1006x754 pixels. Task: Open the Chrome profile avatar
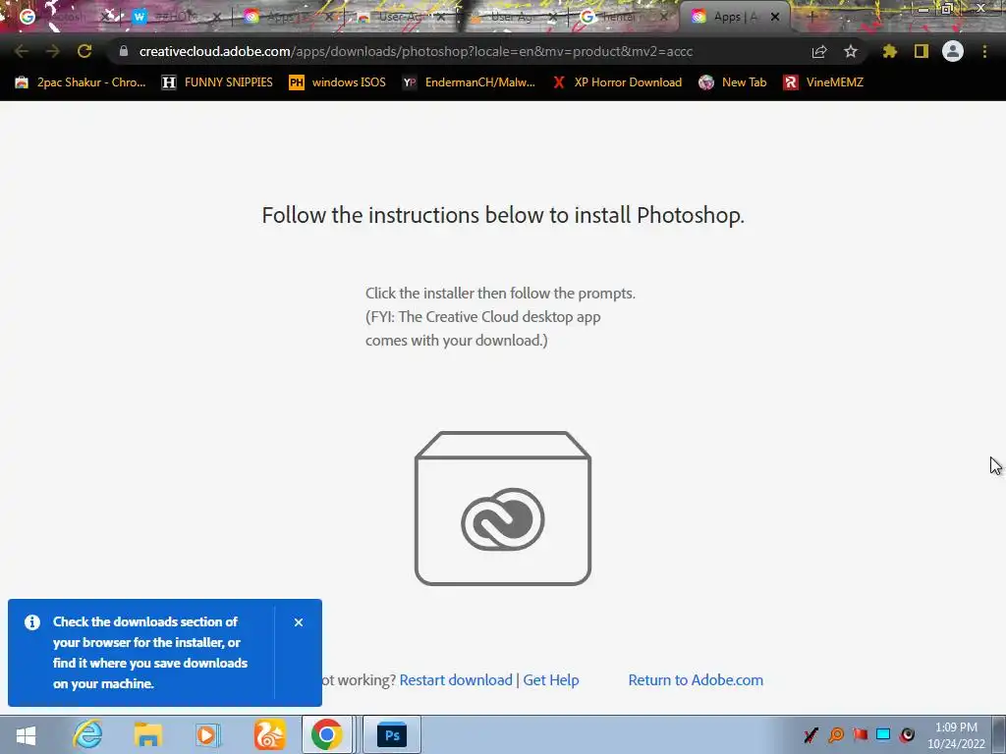point(953,51)
